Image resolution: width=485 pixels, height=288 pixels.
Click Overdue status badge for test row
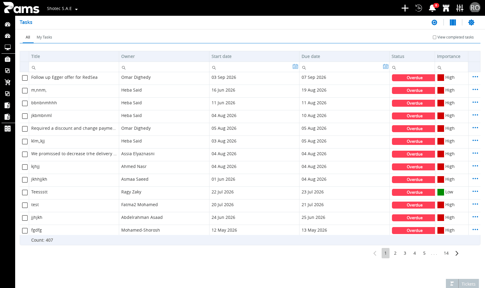click(x=413, y=205)
